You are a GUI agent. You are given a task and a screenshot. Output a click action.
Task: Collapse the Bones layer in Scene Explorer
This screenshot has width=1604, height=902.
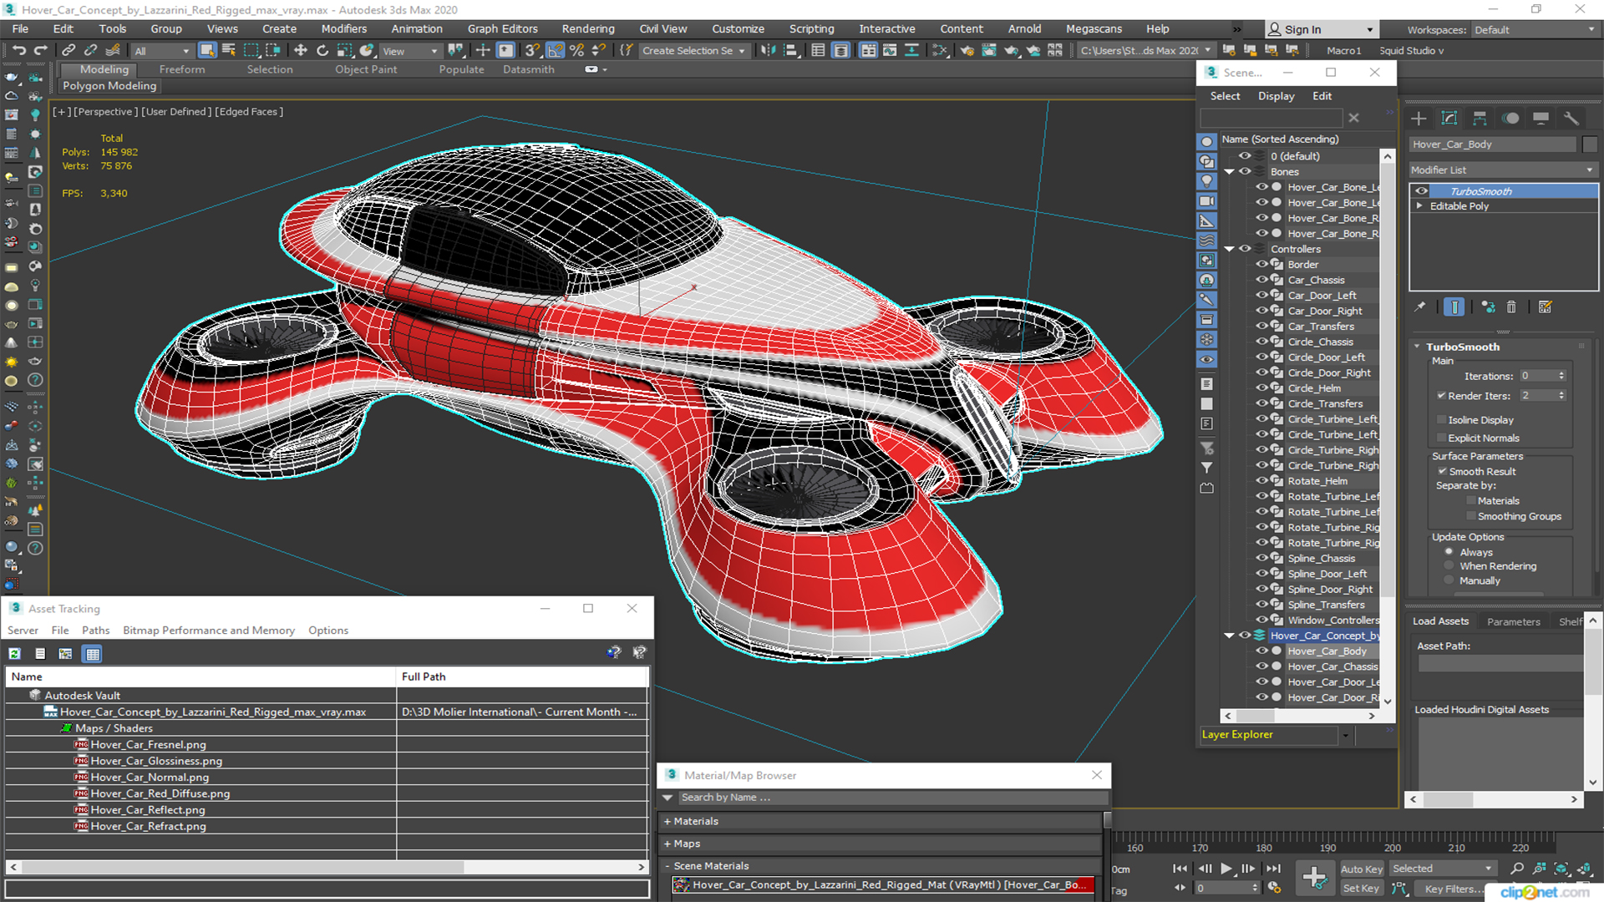coord(1230,172)
